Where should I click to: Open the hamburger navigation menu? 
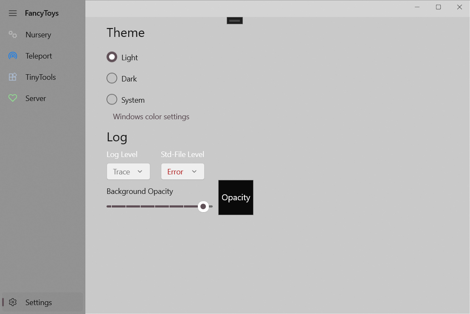12,13
